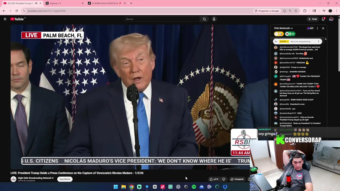Mute the YouTube tab audio
Screen dimensions: 340x191
(36, 3)
